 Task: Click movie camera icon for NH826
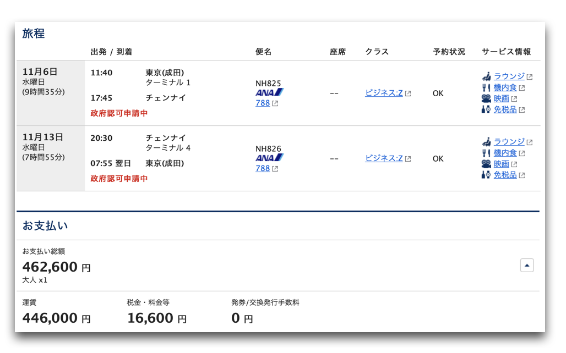[x=486, y=164]
